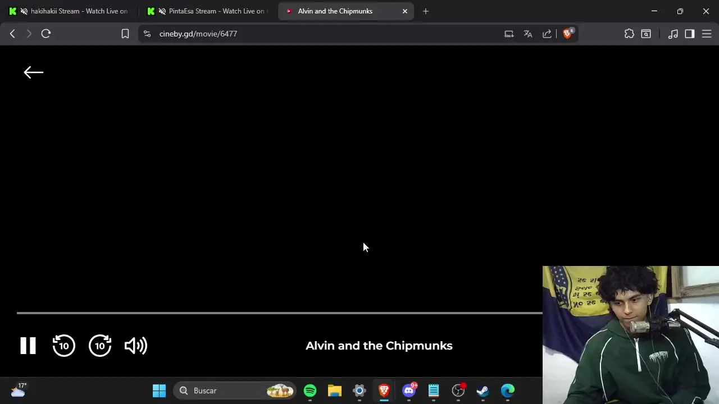Close the Alvin and the Chipmunks tab
Screen dimensions: 719x404
click(405, 11)
